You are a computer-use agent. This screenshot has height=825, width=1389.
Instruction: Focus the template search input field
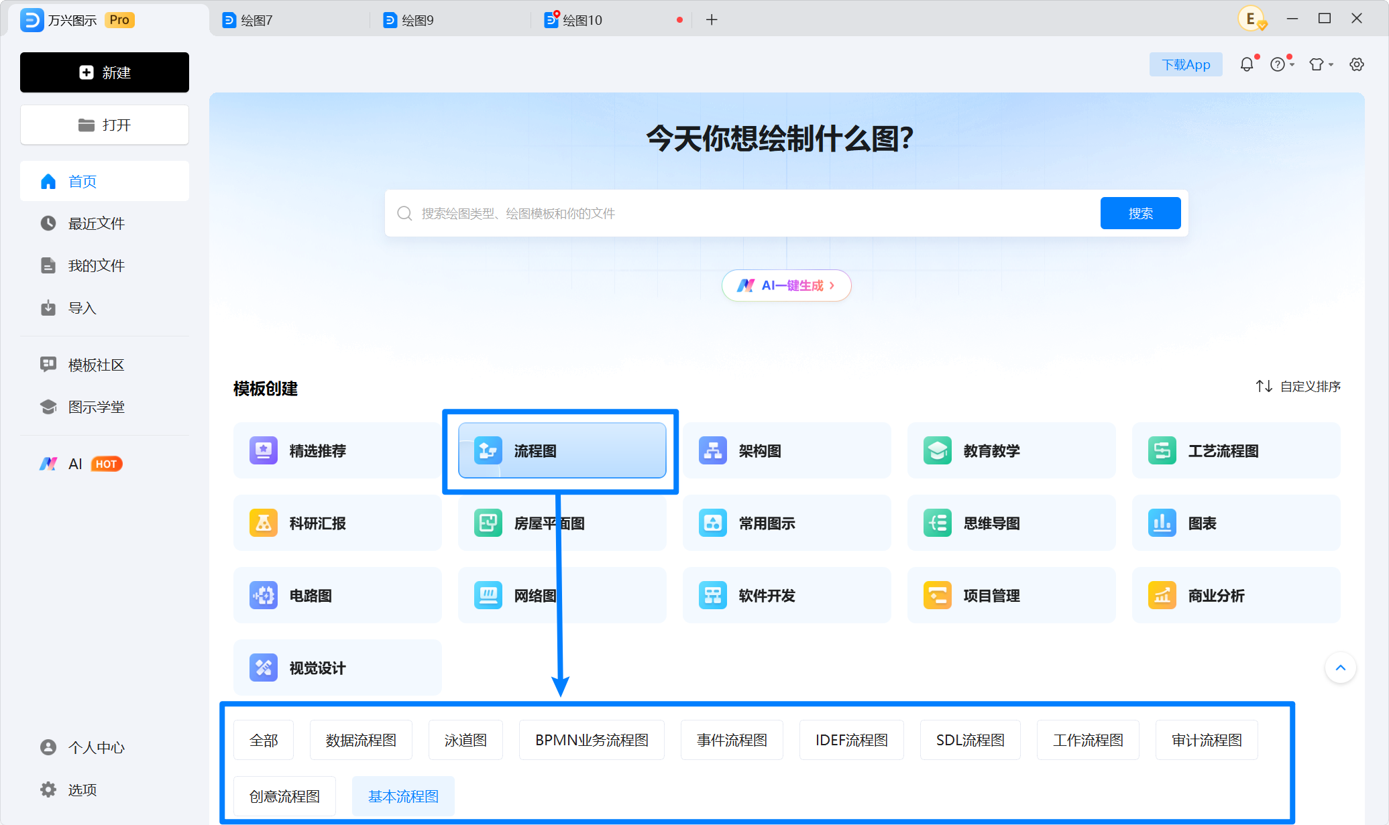(742, 213)
